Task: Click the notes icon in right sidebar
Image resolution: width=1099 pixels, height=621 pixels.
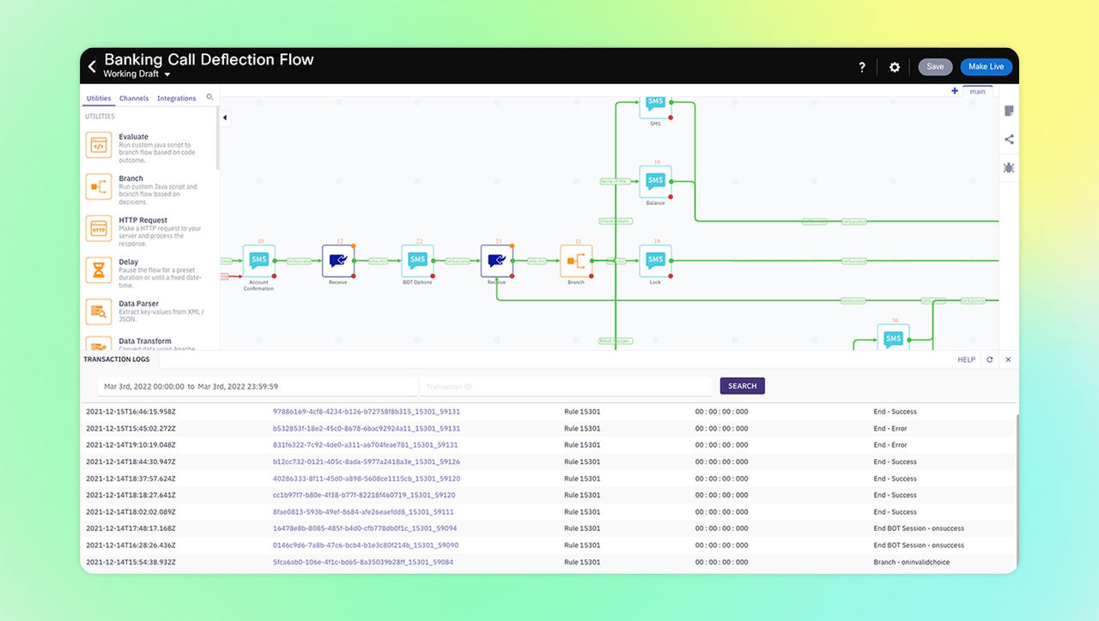Action: [x=1009, y=112]
